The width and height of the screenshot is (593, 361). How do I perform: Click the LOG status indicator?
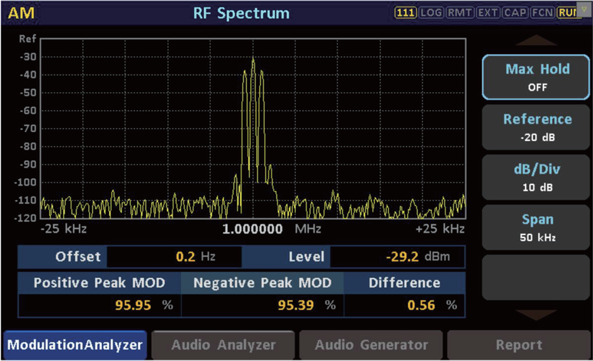[431, 13]
